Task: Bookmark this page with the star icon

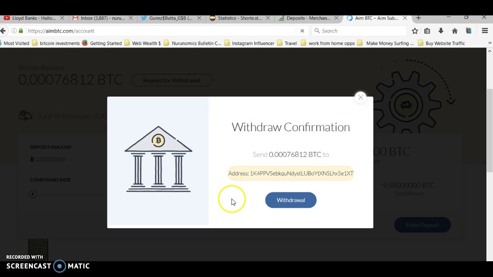Action: (415, 31)
